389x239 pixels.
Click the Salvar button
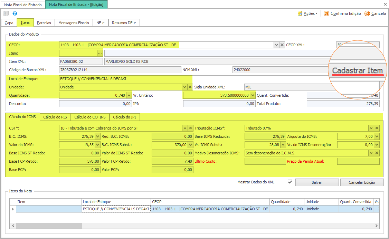pyautogui.click(x=317, y=182)
